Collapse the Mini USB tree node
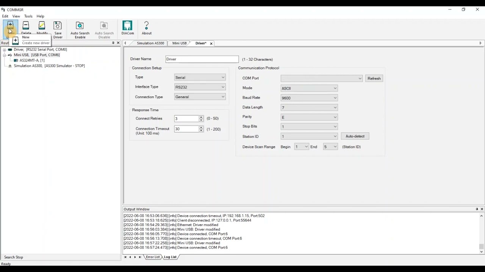This screenshot has width=485, height=272. click(x=5, y=55)
